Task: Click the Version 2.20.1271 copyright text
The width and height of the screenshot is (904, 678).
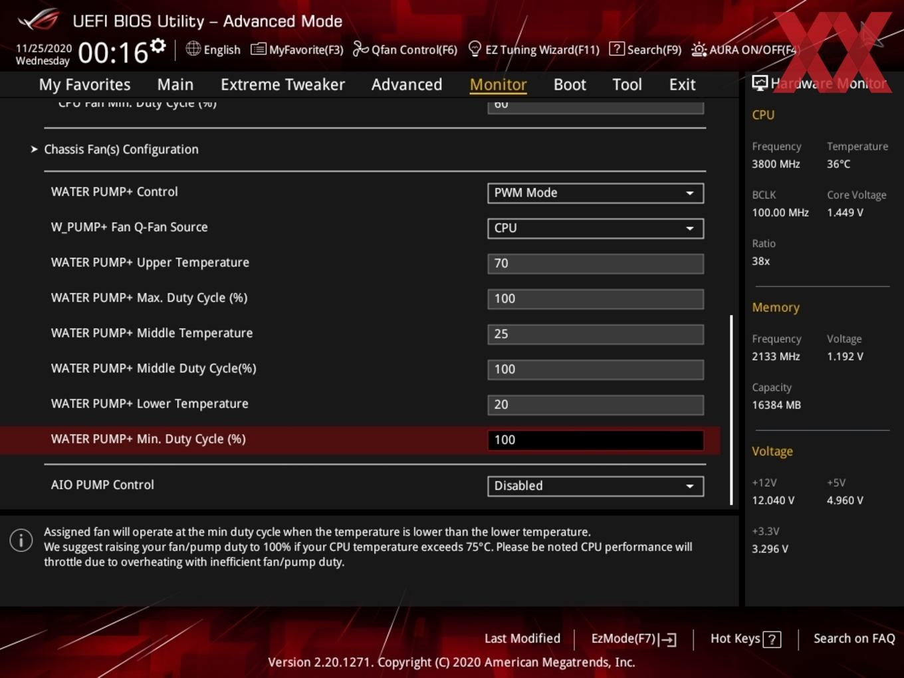Action: (451, 662)
